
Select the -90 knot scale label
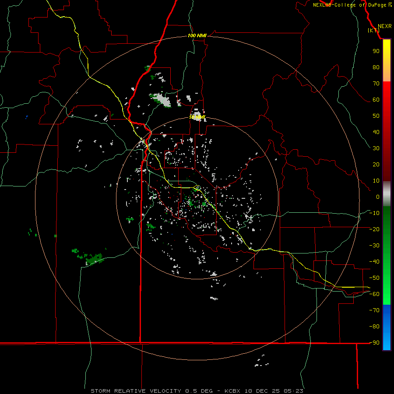(374, 343)
